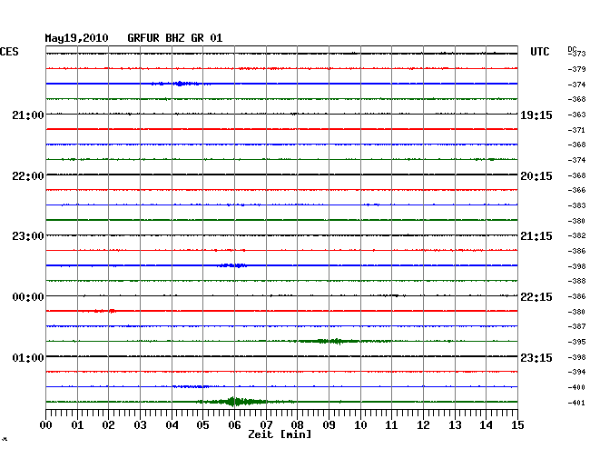Click the DC offset value -394
Viewport: 590px width, 449px height.
click(576, 372)
